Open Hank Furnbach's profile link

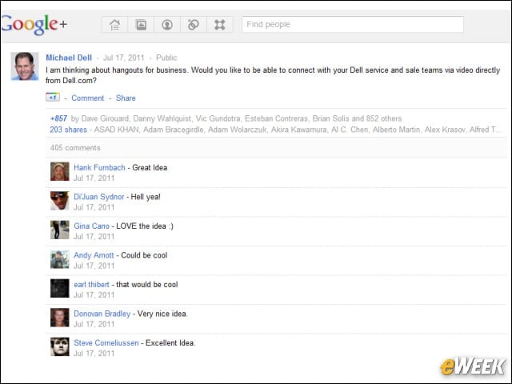[x=99, y=167]
